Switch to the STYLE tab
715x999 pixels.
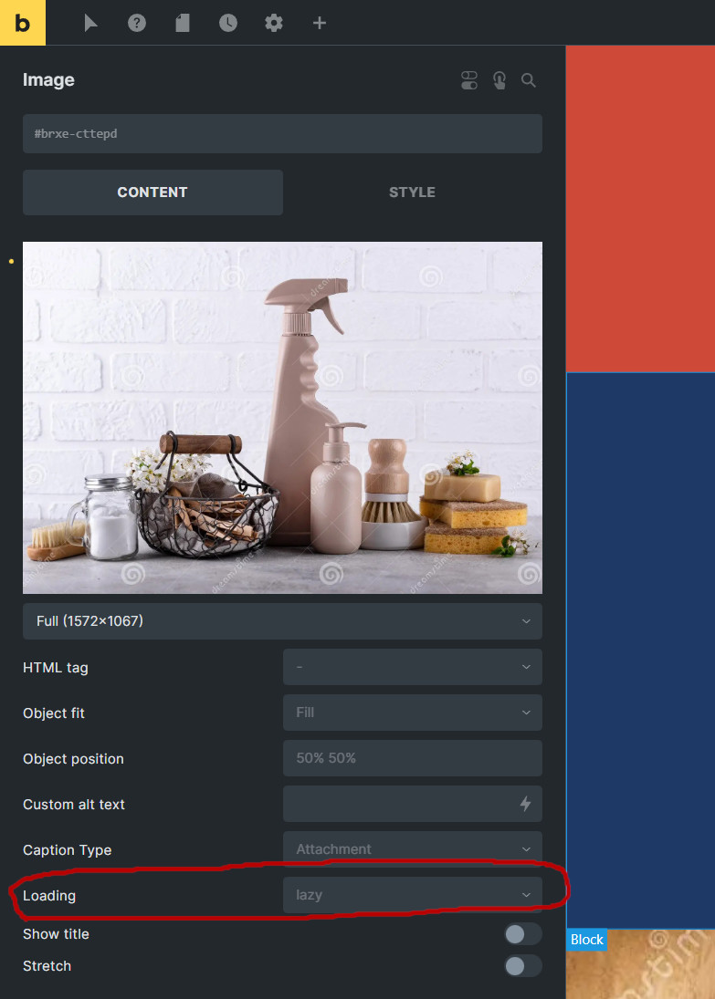[413, 193]
